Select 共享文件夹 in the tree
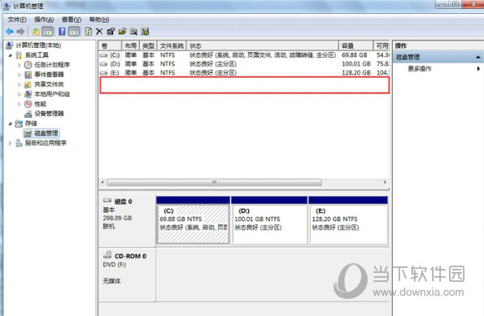 pos(49,84)
